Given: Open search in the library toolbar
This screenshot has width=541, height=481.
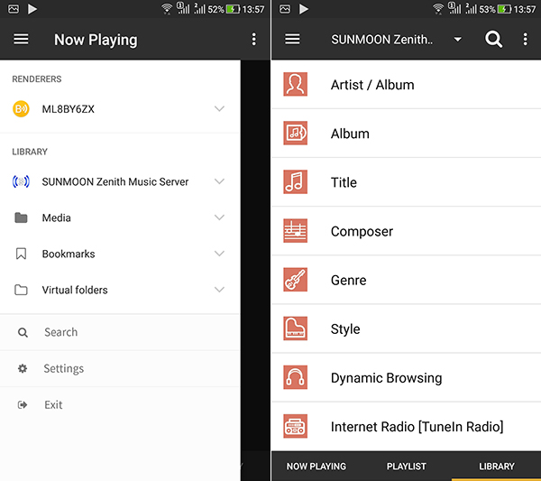Looking at the screenshot, I should pos(493,40).
